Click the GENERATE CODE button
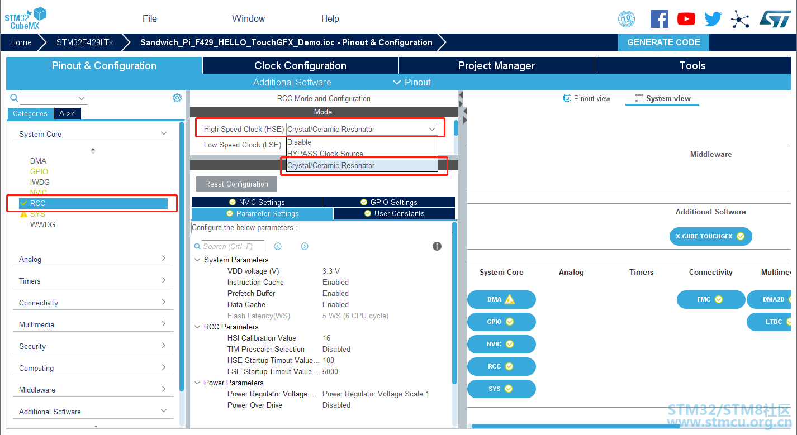Viewport: 797px width, 435px height. [663, 42]
